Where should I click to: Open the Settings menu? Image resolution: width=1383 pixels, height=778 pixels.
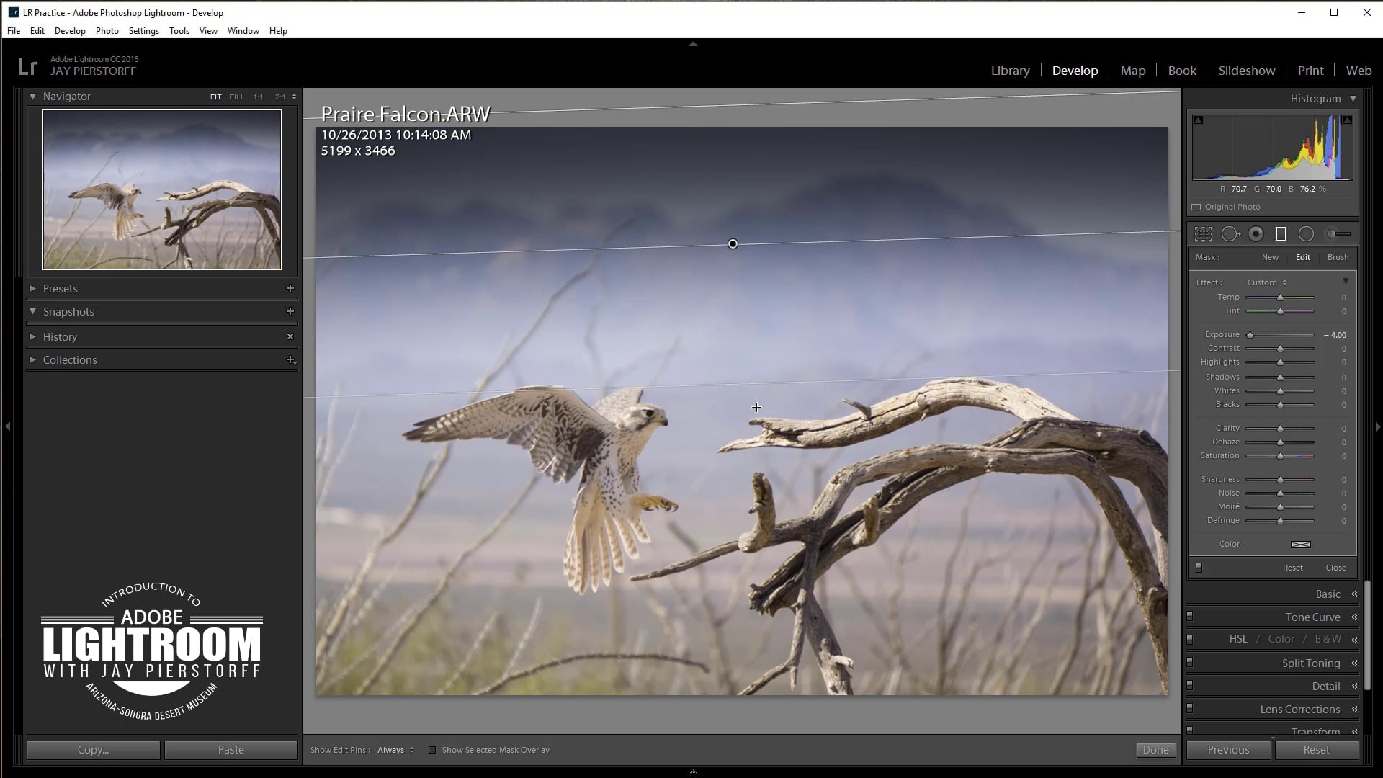pyautogui.click(x=143, y=31)
